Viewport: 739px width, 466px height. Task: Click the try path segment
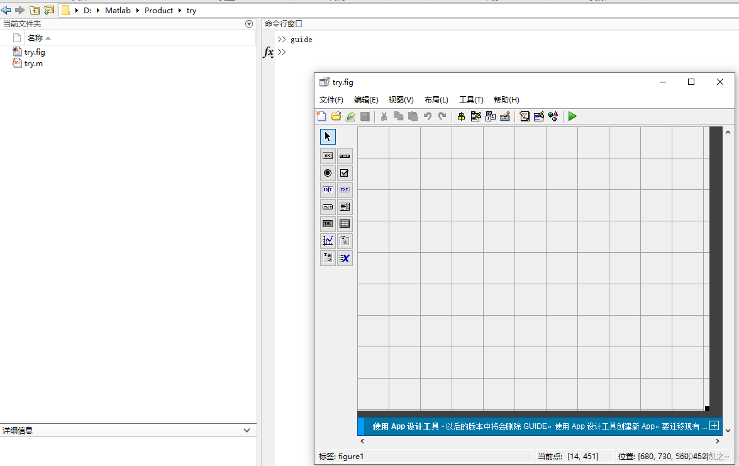[x=191, y=10]
